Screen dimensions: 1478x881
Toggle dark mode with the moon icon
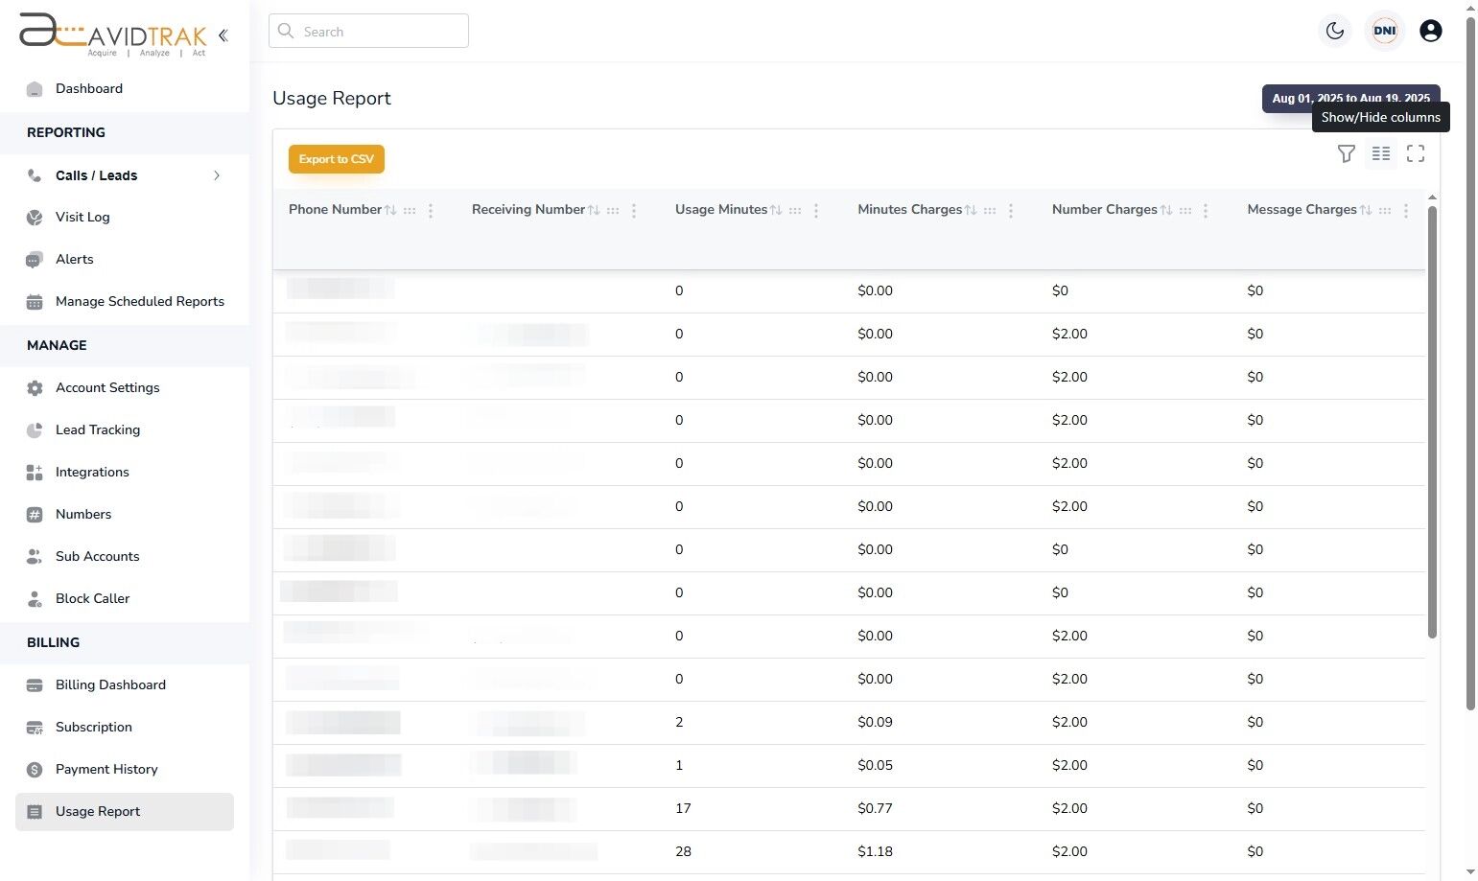1334,30
